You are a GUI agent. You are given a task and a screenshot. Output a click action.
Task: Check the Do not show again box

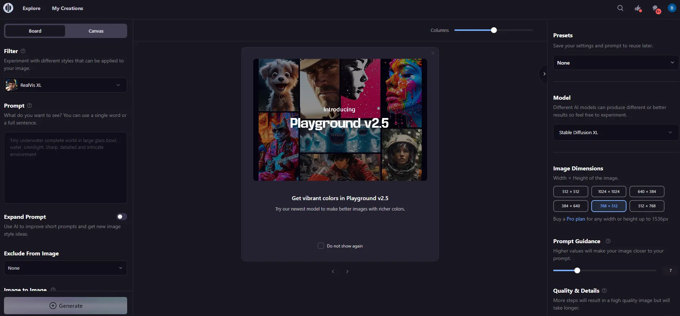coord(321,246)
